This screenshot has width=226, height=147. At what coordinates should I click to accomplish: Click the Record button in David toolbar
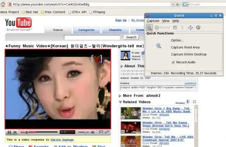[162, 27]
